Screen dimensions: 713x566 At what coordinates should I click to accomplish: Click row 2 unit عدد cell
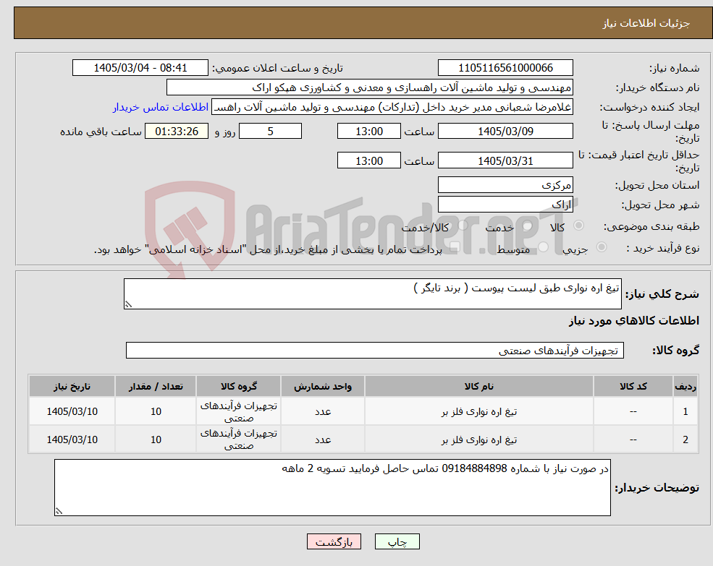pyautogui.click(x=322, y=439)
